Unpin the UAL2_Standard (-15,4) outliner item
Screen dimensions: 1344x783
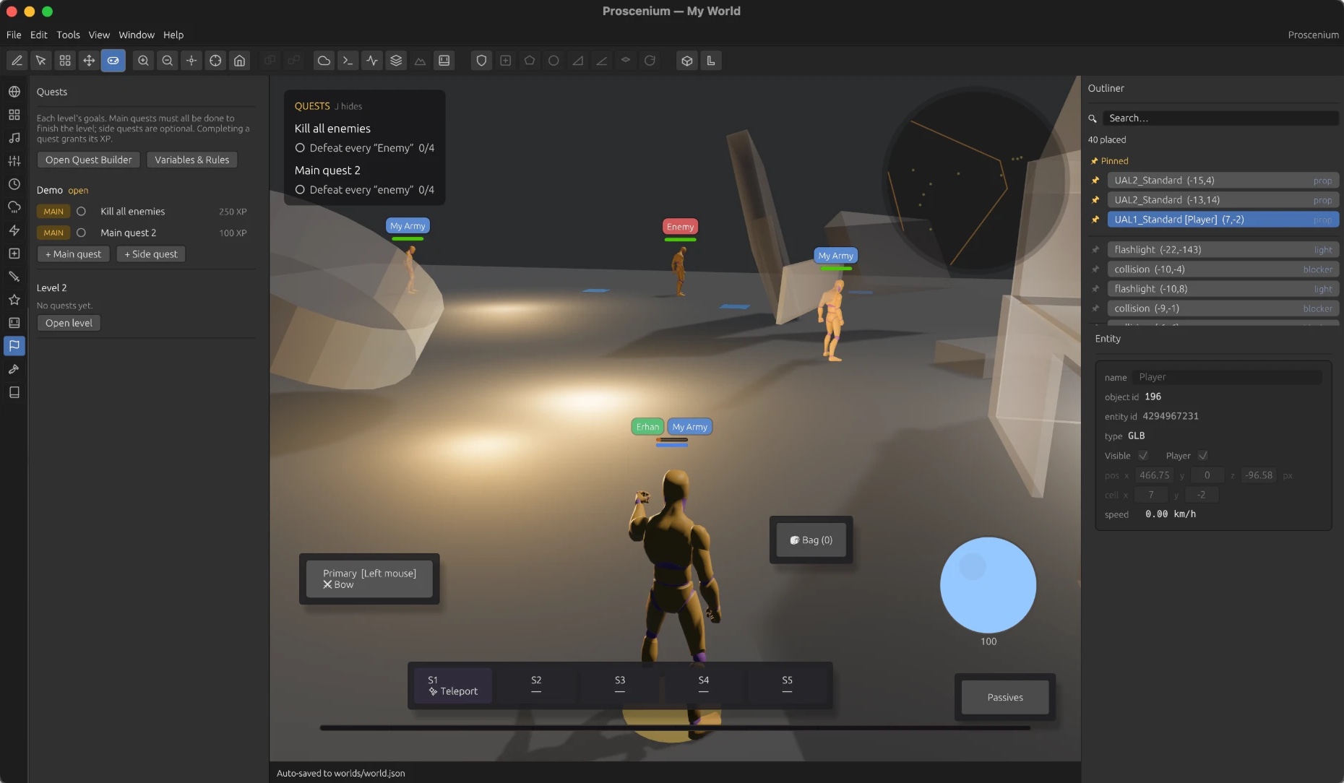[1095, 181]
